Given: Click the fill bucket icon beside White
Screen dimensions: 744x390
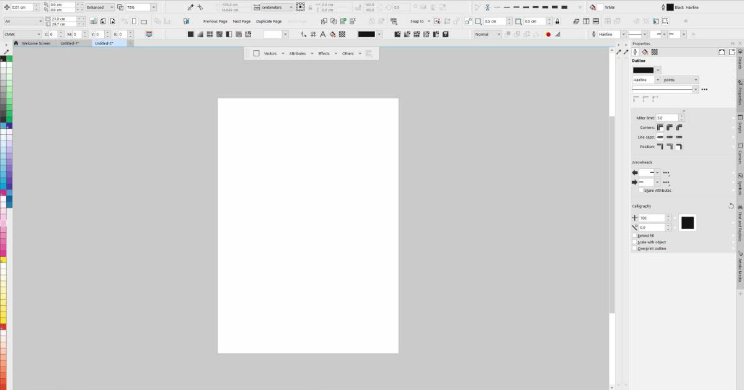Looking at the screenshot, I should coord(593,7).
